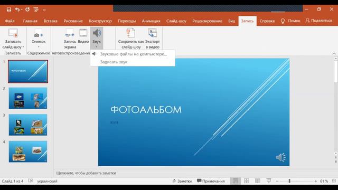Select the Запись ribbon tab
This screenshot has height=190, width=338.
(x=247, y=21)
